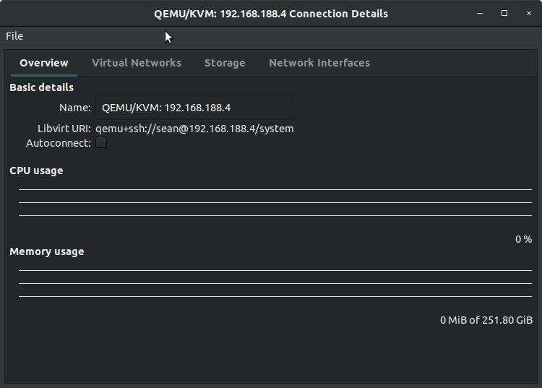The width and height of the screenshot is (542, 388).
Task: Click the window title bar text
Action: pyautogui.click(x=271, y=14)
